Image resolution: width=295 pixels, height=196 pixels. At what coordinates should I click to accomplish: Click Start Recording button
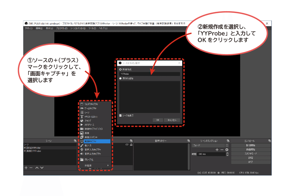(x=251, y=150)
